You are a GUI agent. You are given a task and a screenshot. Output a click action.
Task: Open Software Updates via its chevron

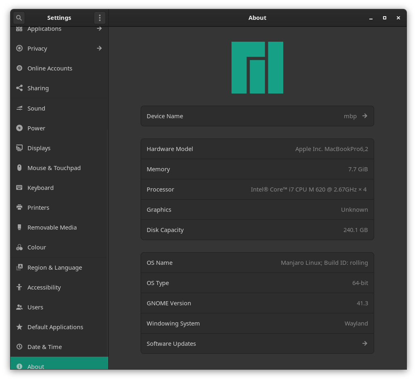pyautogui.click(x=364, y=343)
